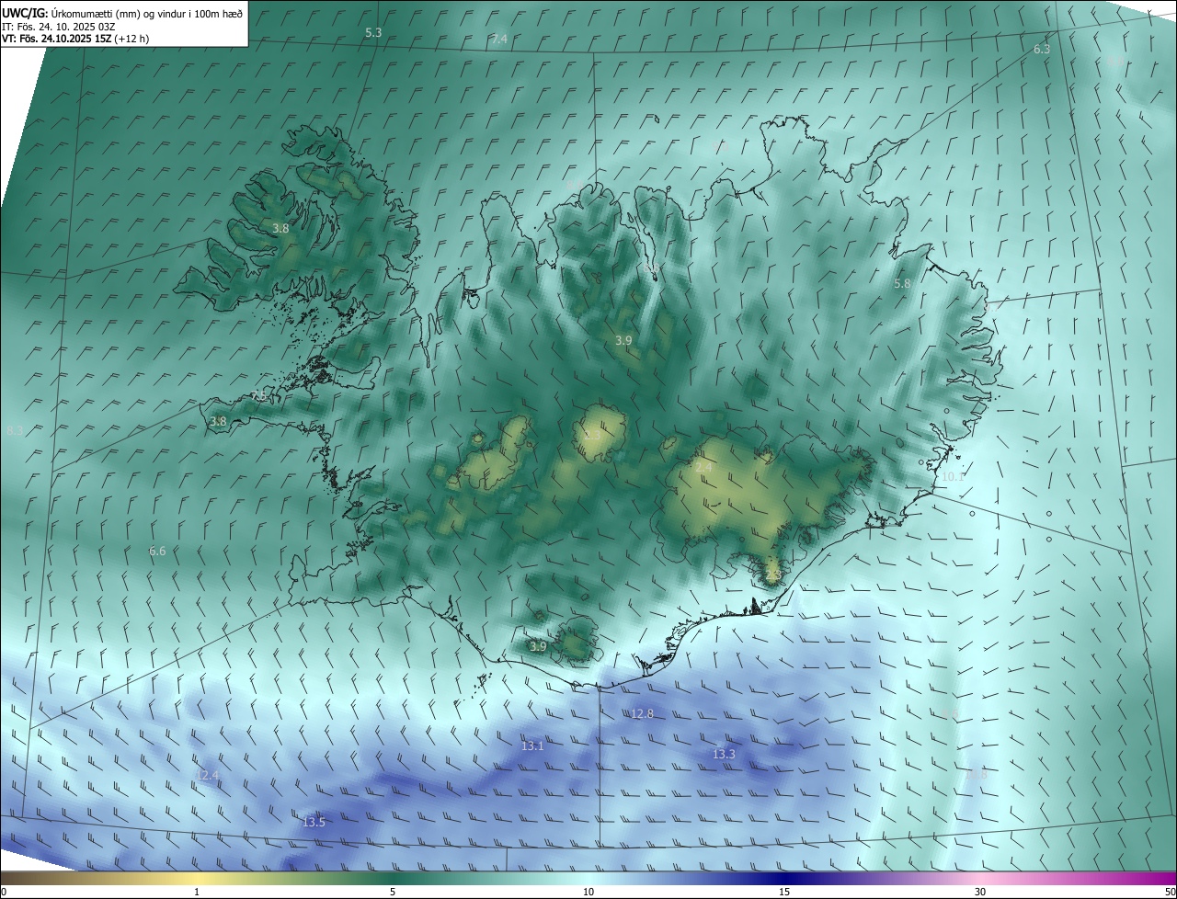Click the initial time line "IT: Fös. 24. 10. 2025 03Z"
The image size is (1177, 899).
(x=59, y=27)
